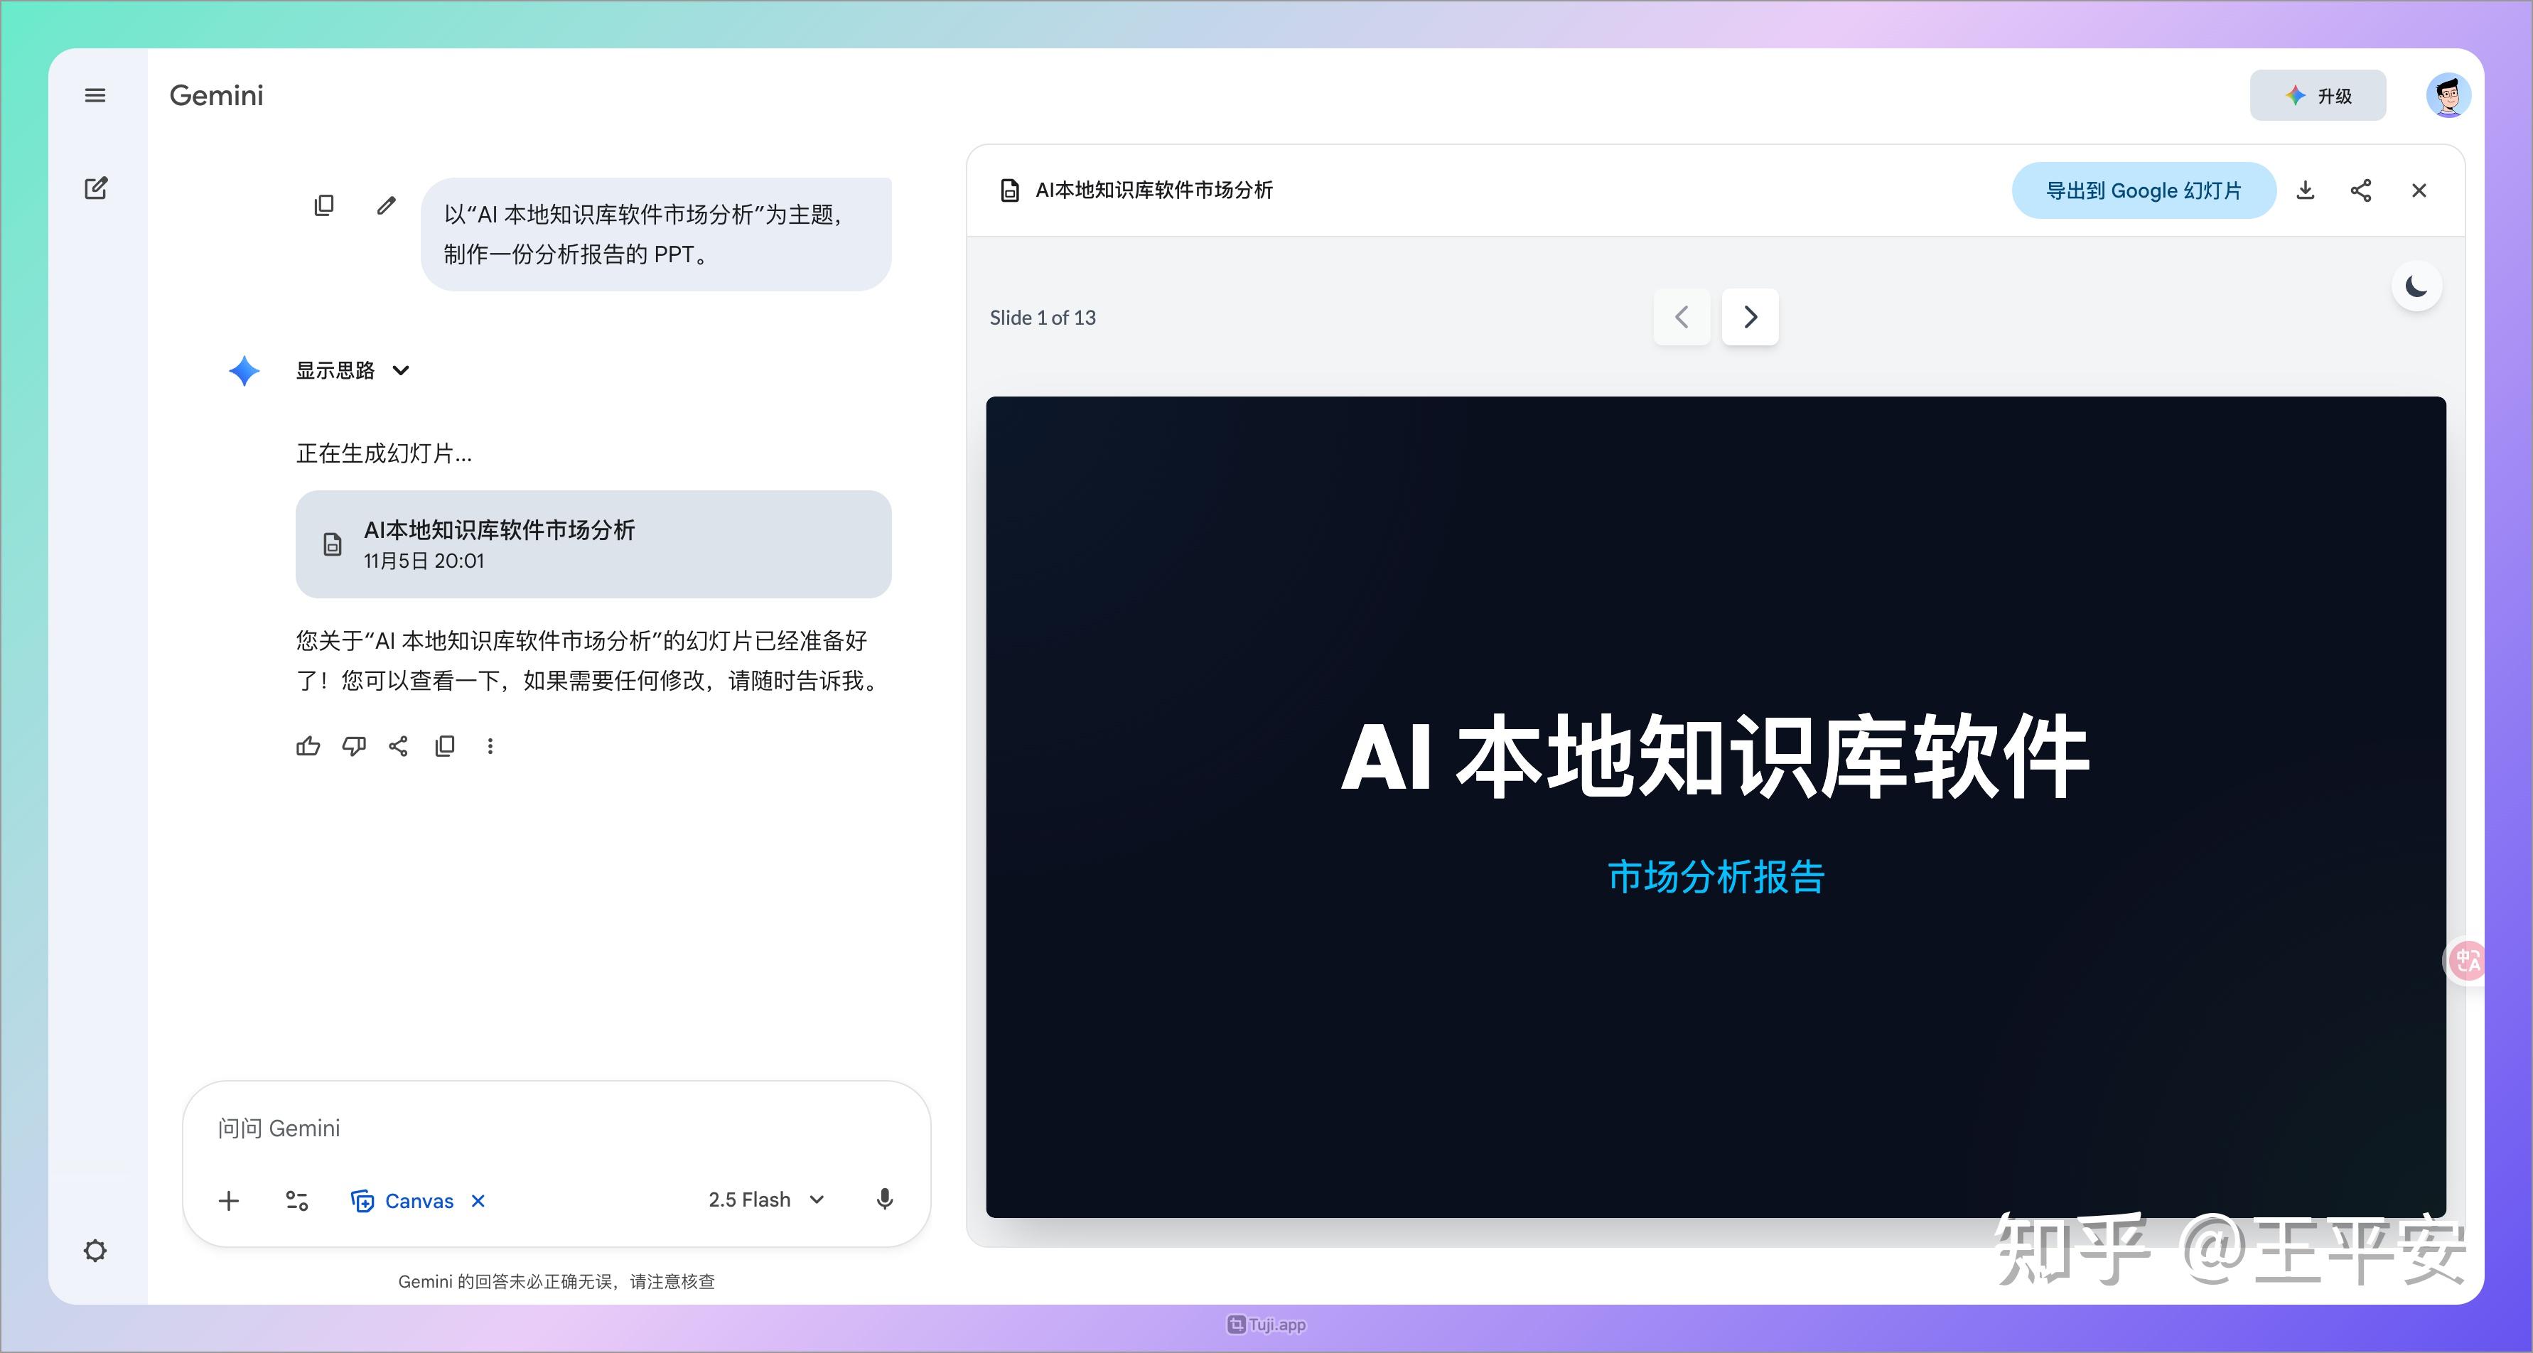Remove the Canvas mode chip

478,1201
